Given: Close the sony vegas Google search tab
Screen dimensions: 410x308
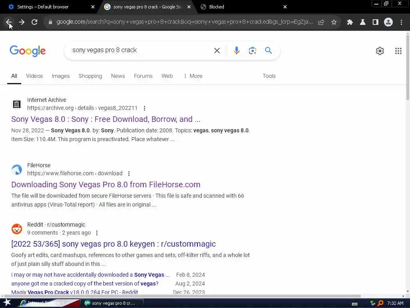Looking at the screenshot, I should [x=189, y=7].
